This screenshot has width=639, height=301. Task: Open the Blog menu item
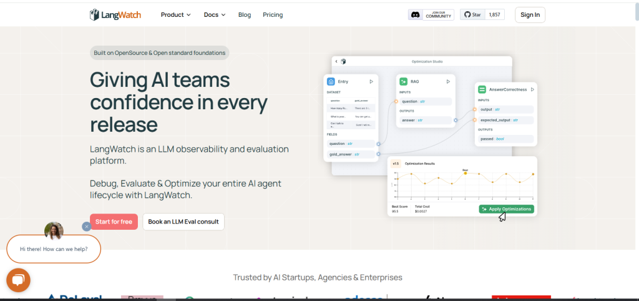(x=245, y=15)
